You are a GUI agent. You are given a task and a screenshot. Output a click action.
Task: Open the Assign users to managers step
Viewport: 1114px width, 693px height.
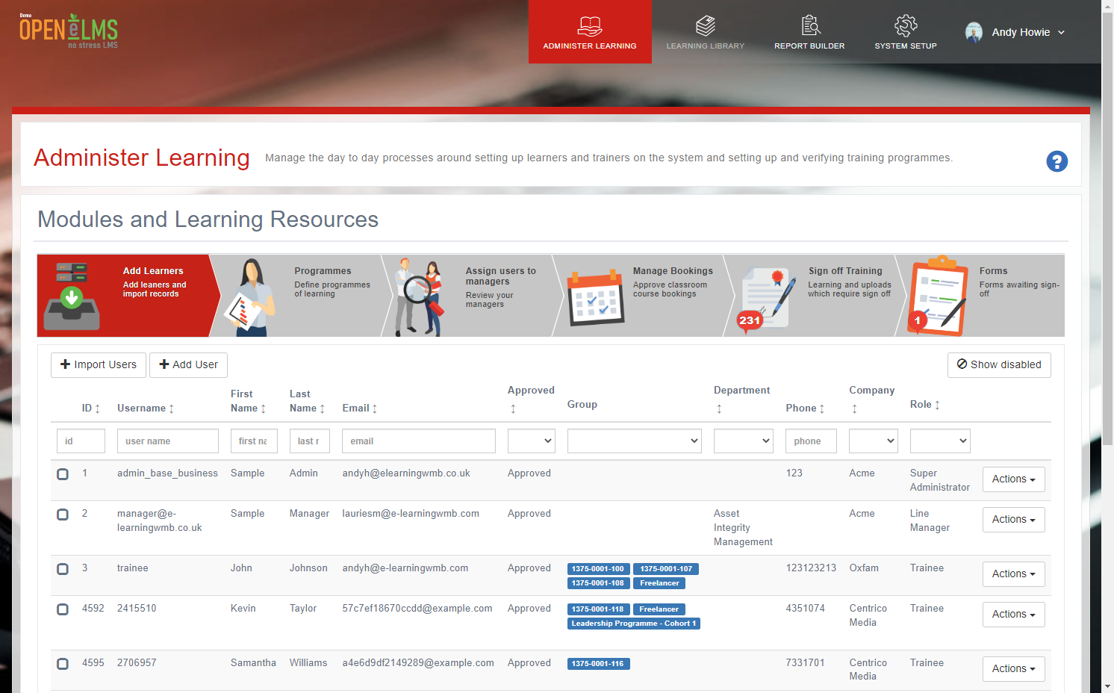473,296
